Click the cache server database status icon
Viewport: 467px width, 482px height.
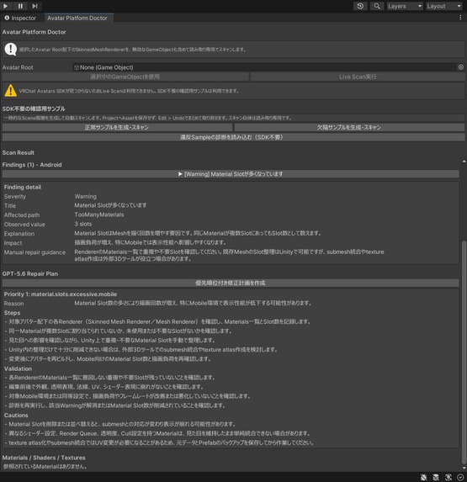[436, 477]
